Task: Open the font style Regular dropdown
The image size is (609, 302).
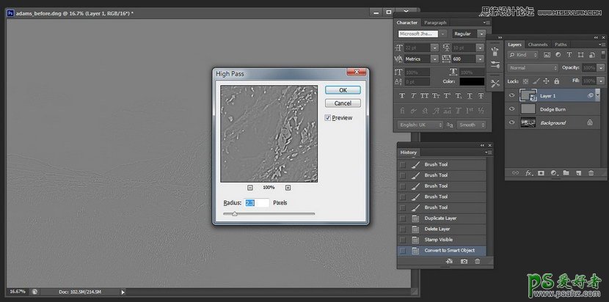Action: point(470,34)
